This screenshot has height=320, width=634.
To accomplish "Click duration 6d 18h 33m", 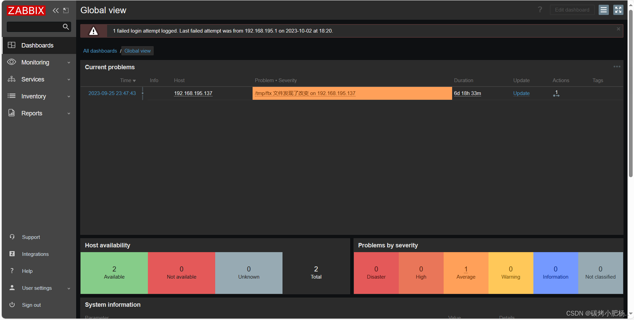I will (467, 93).
